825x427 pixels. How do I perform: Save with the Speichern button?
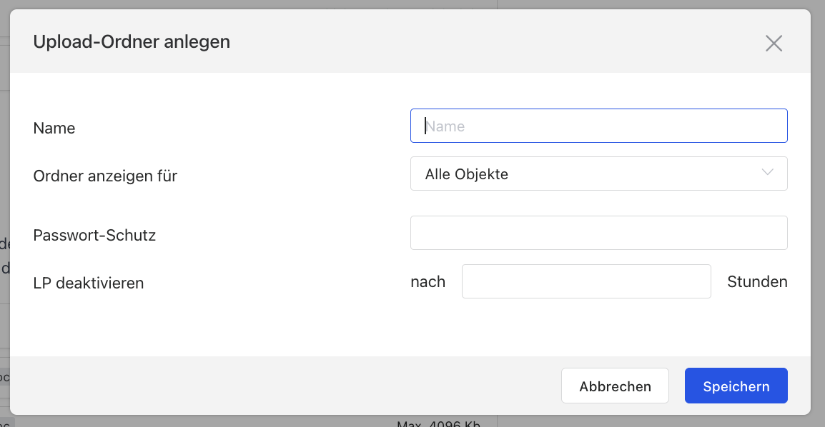coord(736,386)
